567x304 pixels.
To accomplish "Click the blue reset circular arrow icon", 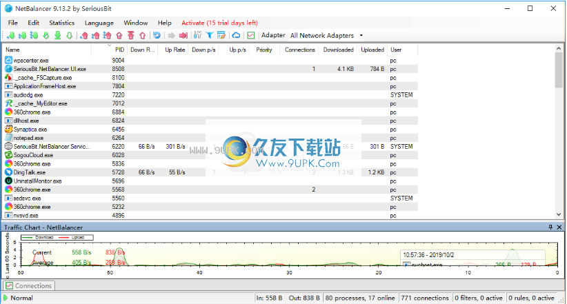I will click(157, 35).
